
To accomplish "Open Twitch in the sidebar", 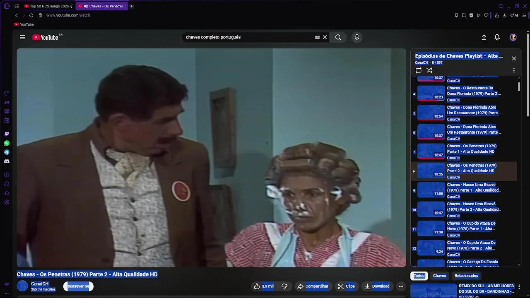I will pos(7,134).
